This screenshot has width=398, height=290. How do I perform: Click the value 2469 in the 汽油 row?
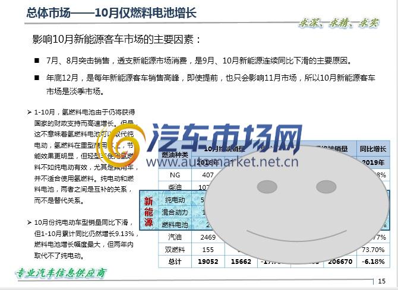pos(208,237)
